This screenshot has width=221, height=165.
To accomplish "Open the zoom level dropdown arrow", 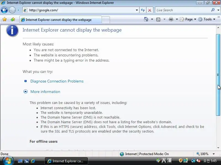I will coord(214,154).
